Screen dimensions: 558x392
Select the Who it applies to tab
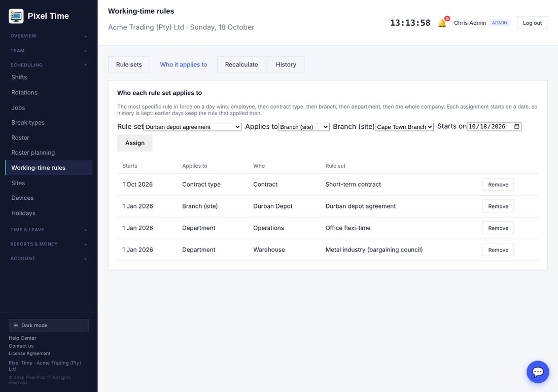pos(183,65)
